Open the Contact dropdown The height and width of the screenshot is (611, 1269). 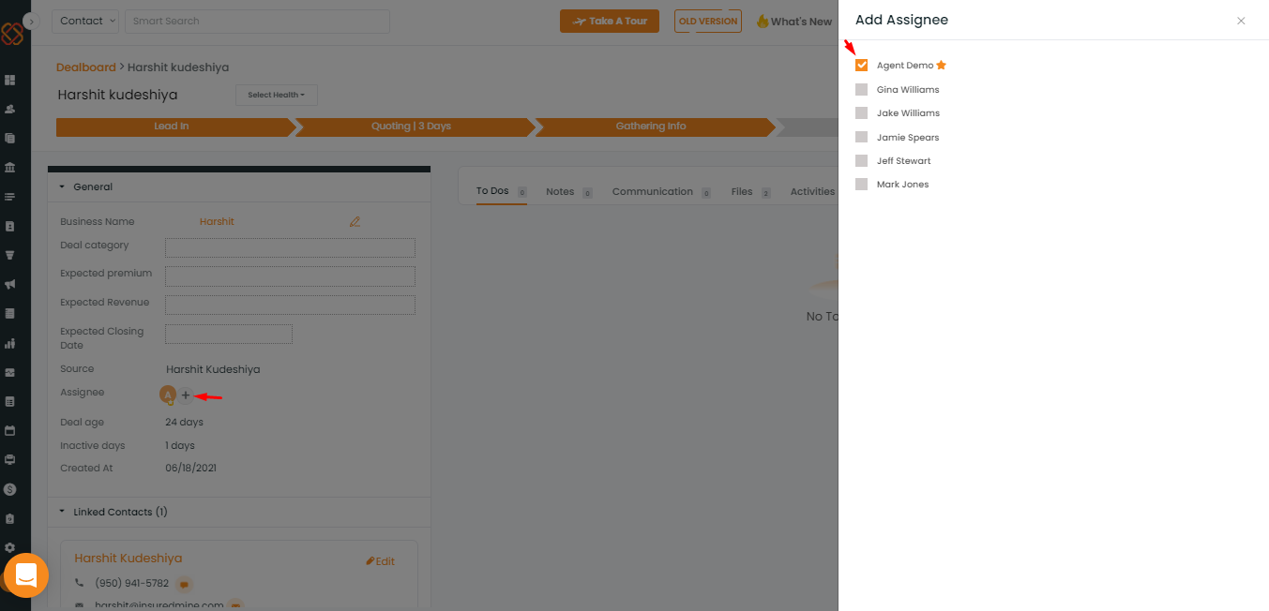(85, 21)
